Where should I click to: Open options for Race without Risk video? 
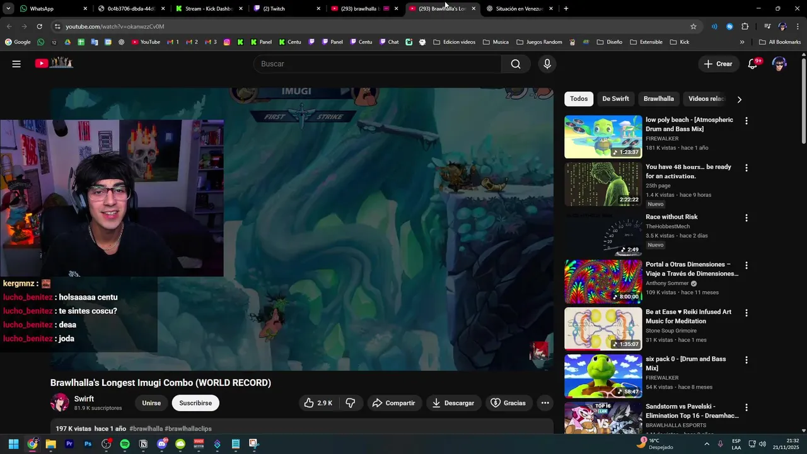(746, 218)
